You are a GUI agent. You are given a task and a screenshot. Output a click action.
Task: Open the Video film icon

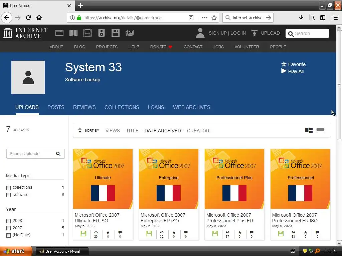coord(88,33)
